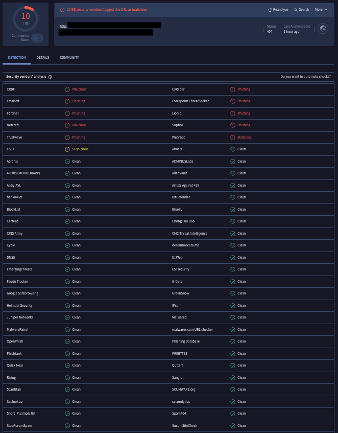Click the securolytics vendor name
The height and width of the screenshot is (433, 338).
pyautogui.click(x=181, y=401)
